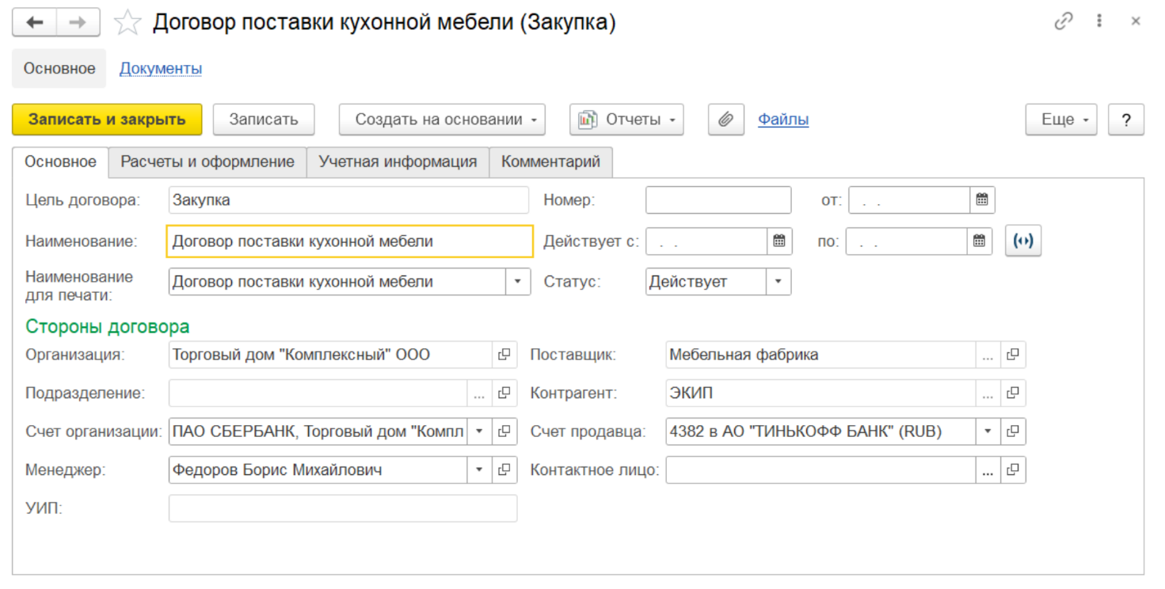1165x589 pixels.
Task: Open the Счет продавца dropdown
Action: point(988,432)
